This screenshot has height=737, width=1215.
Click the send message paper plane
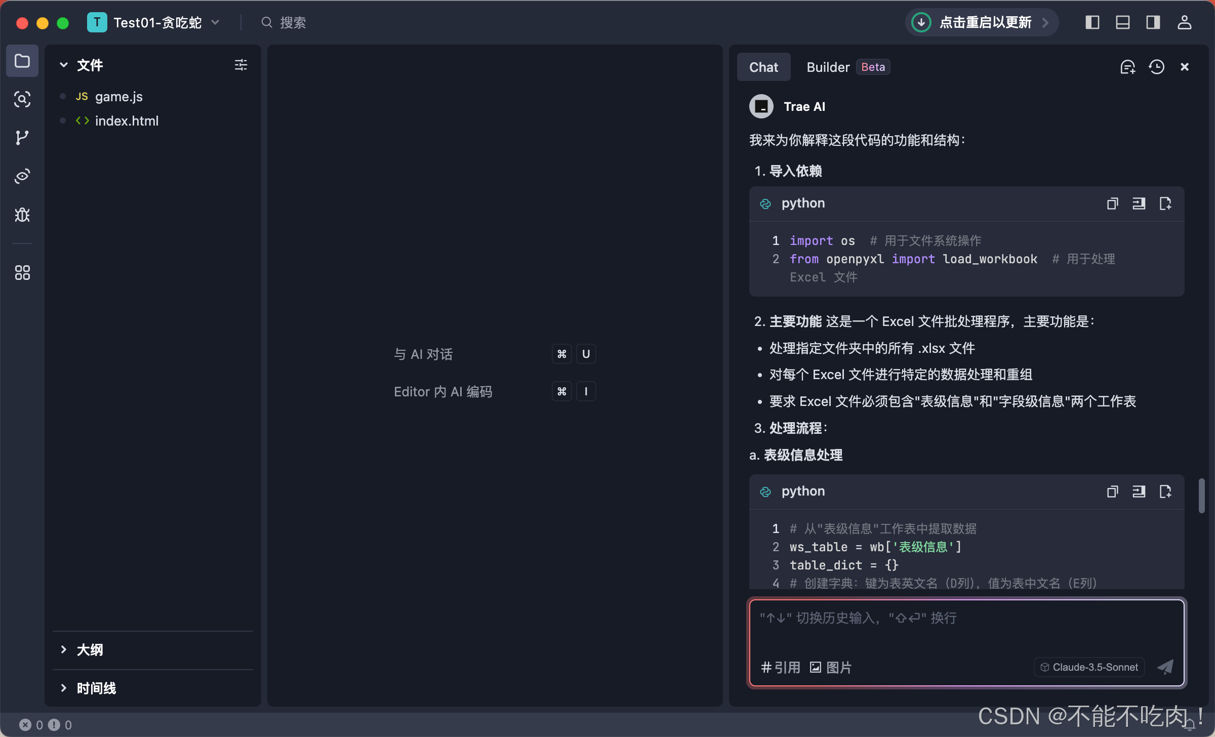[x=1165, y=667]
